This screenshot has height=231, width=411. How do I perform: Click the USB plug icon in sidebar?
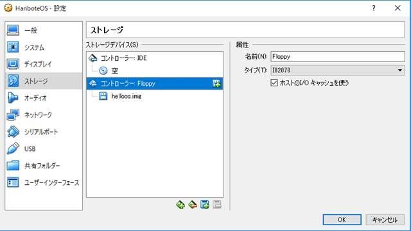tap(13, 148)
